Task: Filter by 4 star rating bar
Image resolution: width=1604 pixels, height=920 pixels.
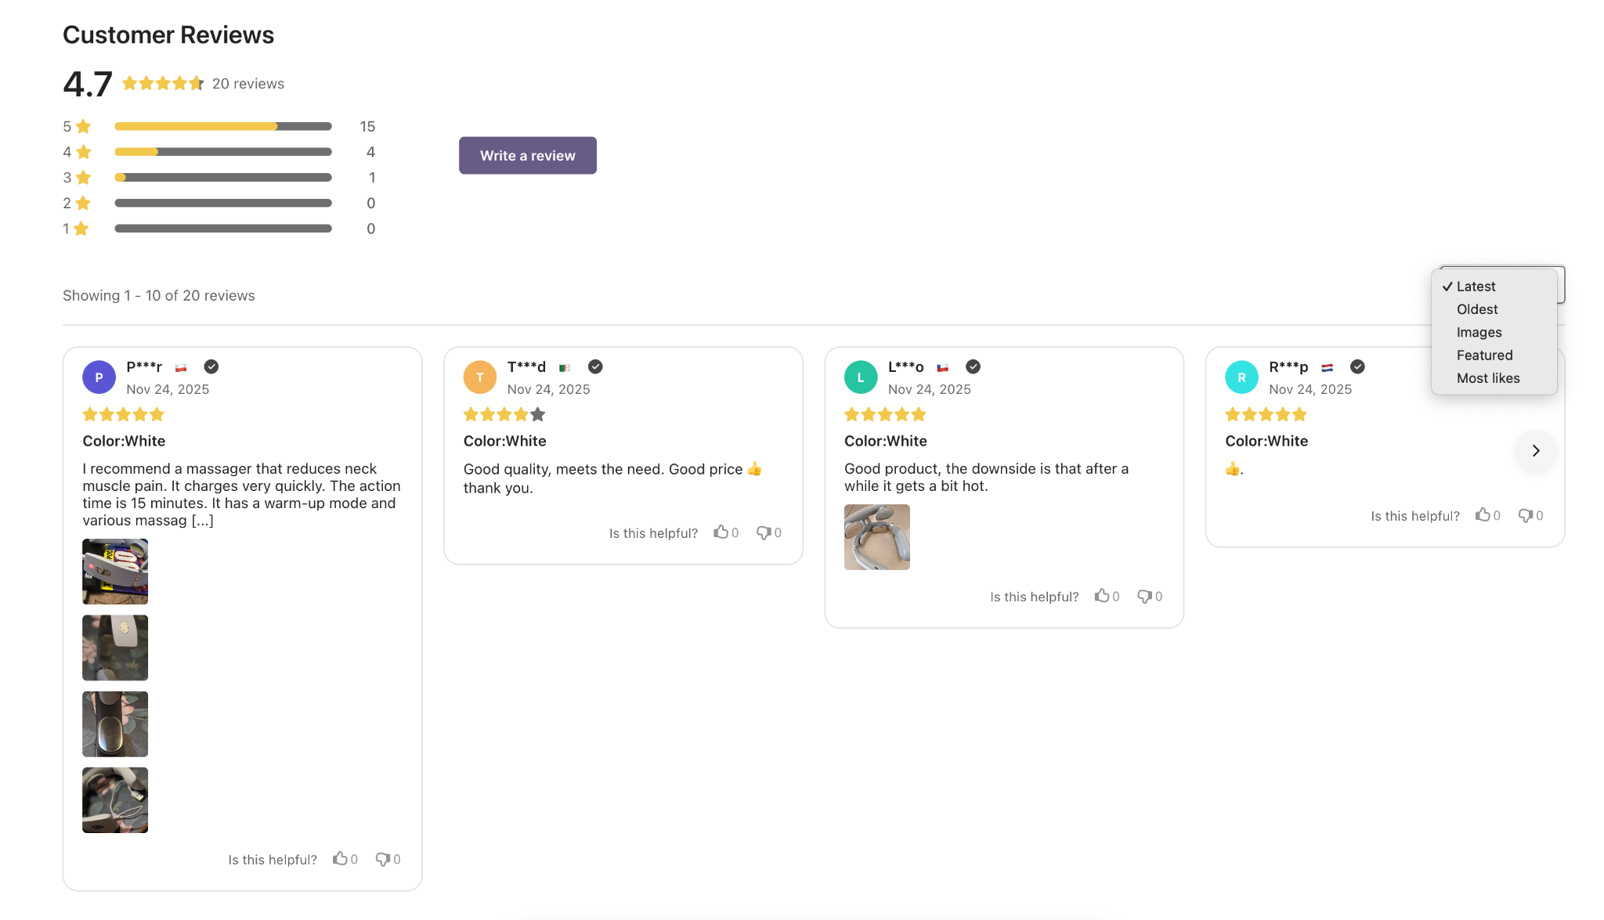Action: (x=223, y=152)
